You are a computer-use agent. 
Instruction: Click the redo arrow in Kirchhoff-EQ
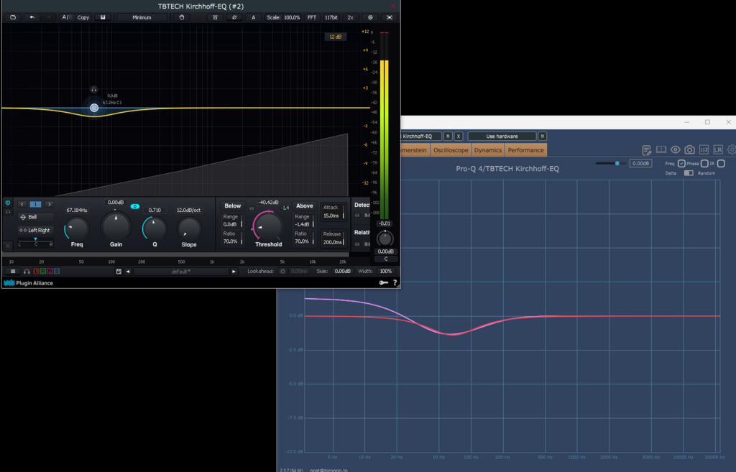(48, 17)
